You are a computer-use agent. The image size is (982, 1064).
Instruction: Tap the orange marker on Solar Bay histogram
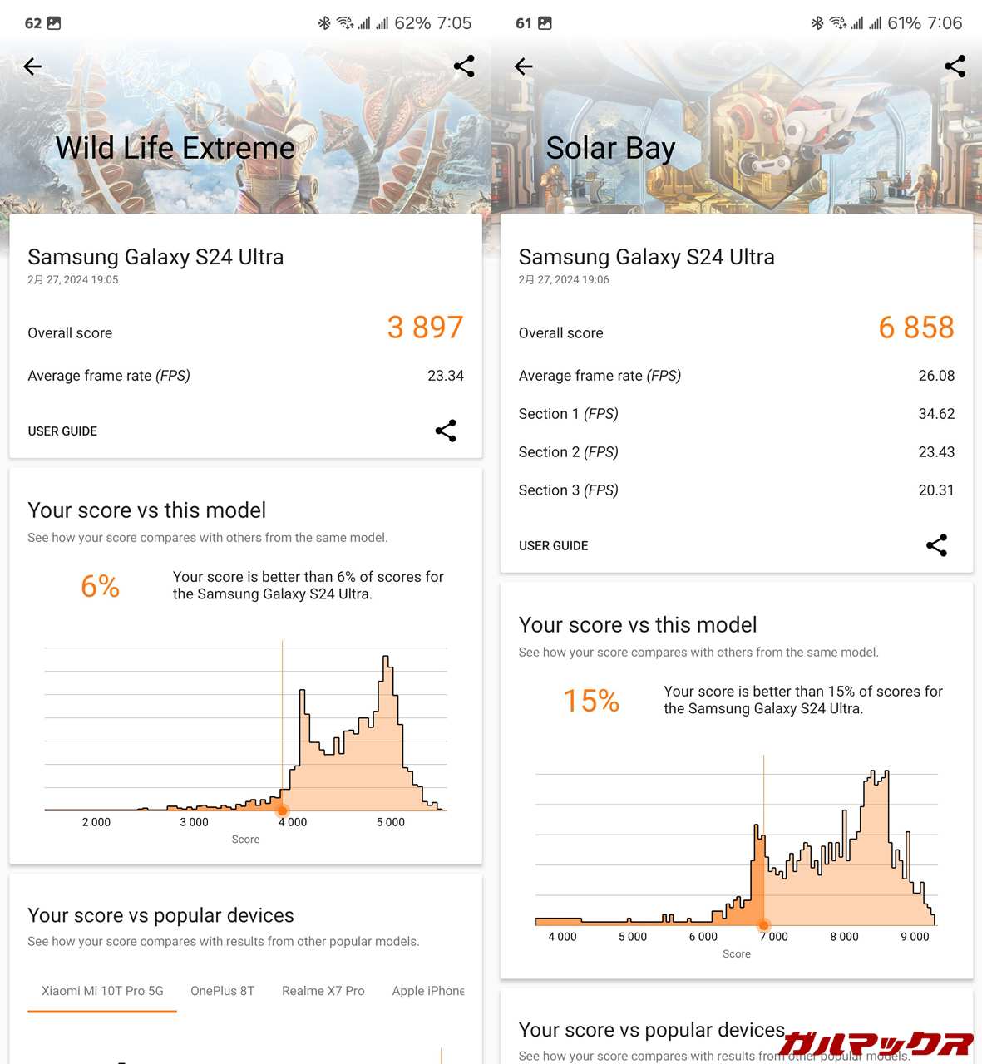[x=763, y=924]
